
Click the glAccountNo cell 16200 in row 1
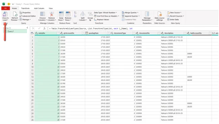click(x=72, y=37)
